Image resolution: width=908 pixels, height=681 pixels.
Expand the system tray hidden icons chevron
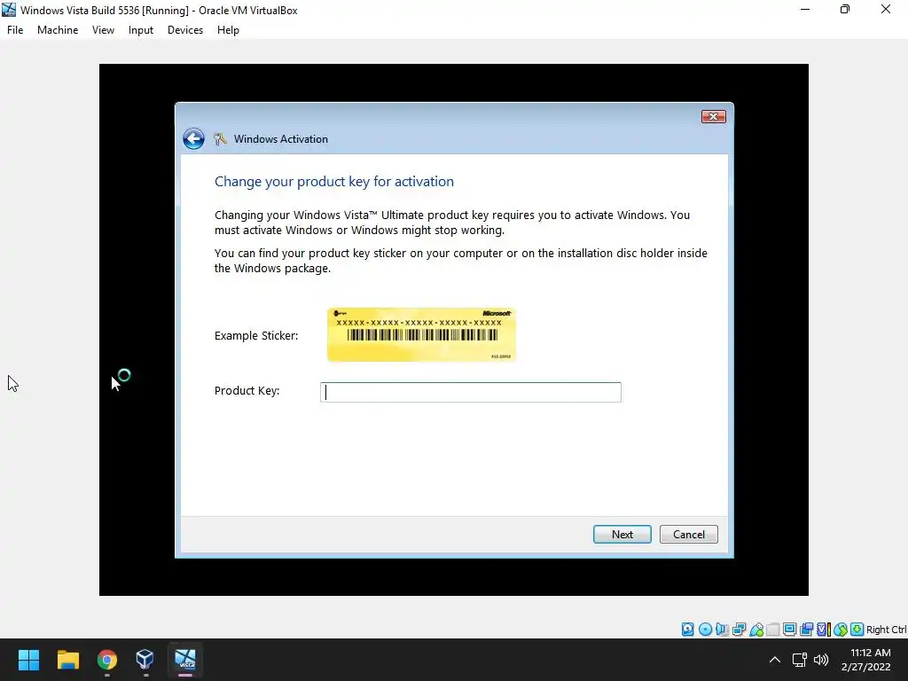(775, 660)
